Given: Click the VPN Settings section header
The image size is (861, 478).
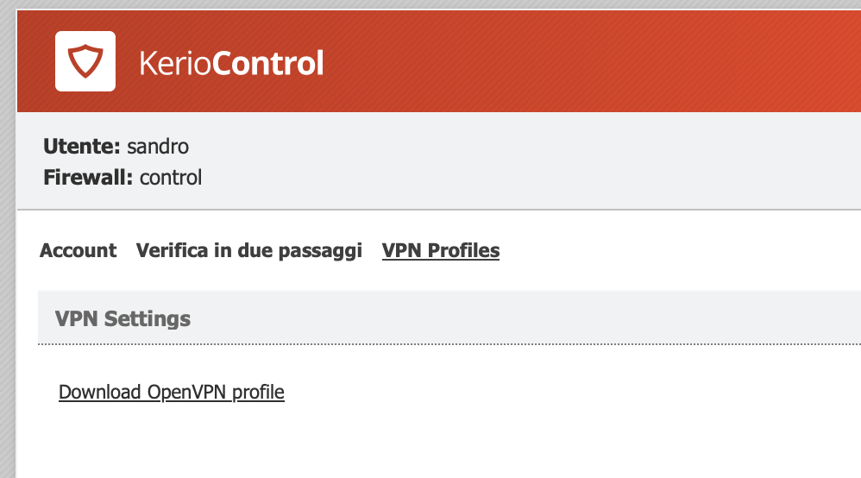Looking at the screenshot, I should tap(123, 318).
